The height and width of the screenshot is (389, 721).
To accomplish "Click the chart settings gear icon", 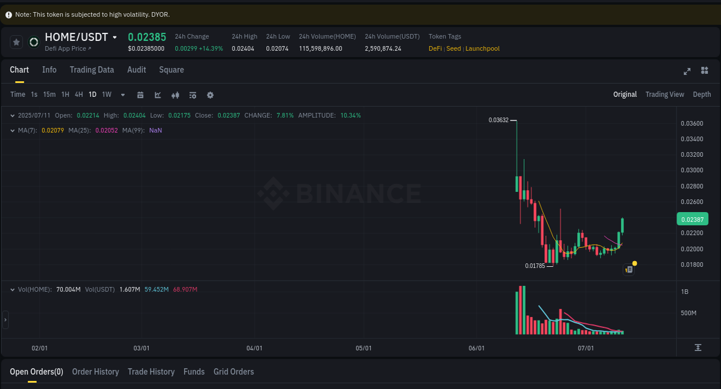I will point(210,95).
